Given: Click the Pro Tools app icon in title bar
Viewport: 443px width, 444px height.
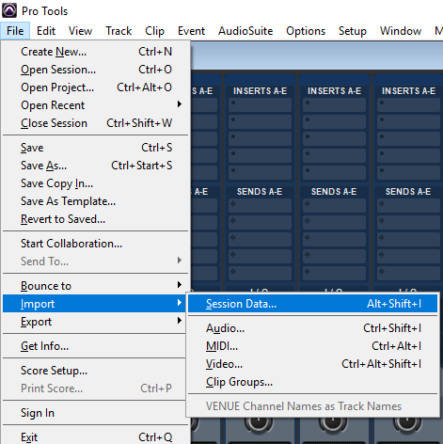Looking at the screenshot, I should 9,10.
